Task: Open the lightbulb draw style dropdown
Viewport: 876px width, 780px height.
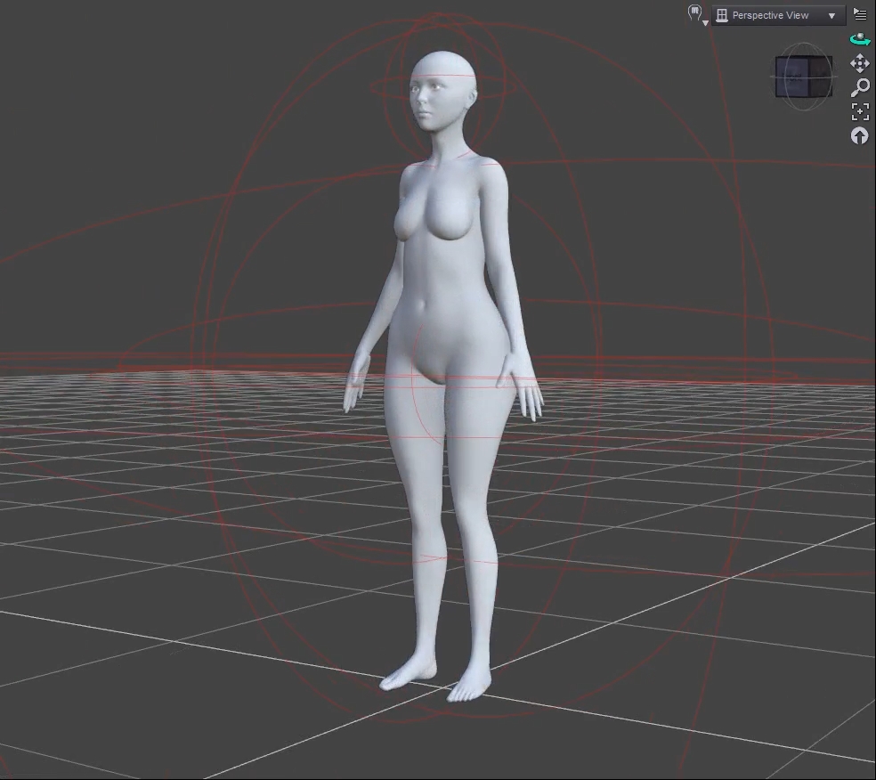Action: [x=697, y=14]
